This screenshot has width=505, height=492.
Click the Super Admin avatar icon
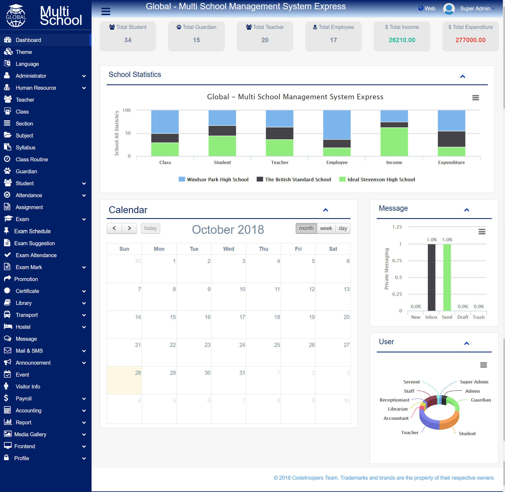click(x=449, y=9)
